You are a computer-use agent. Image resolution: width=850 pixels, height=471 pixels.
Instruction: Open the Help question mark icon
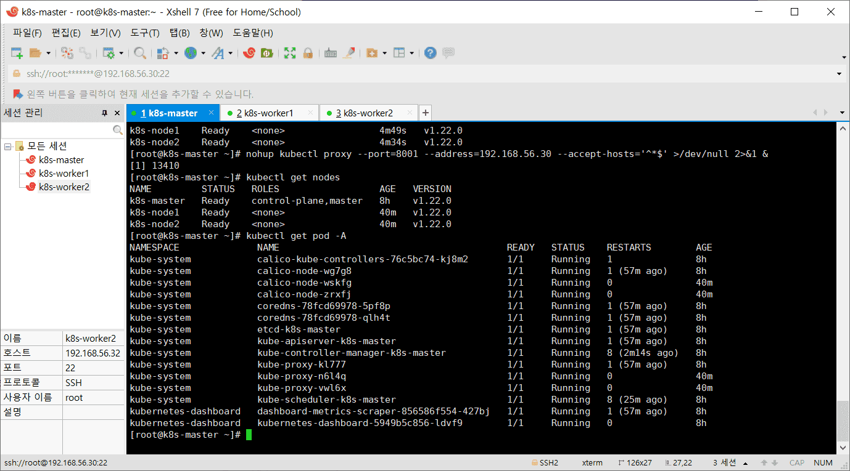click(431, 53)
